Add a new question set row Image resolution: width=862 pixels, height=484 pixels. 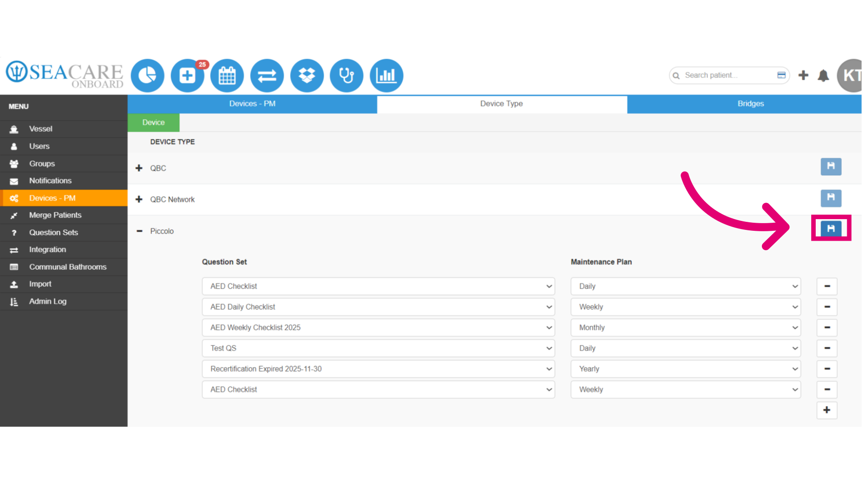coord(827,410)
